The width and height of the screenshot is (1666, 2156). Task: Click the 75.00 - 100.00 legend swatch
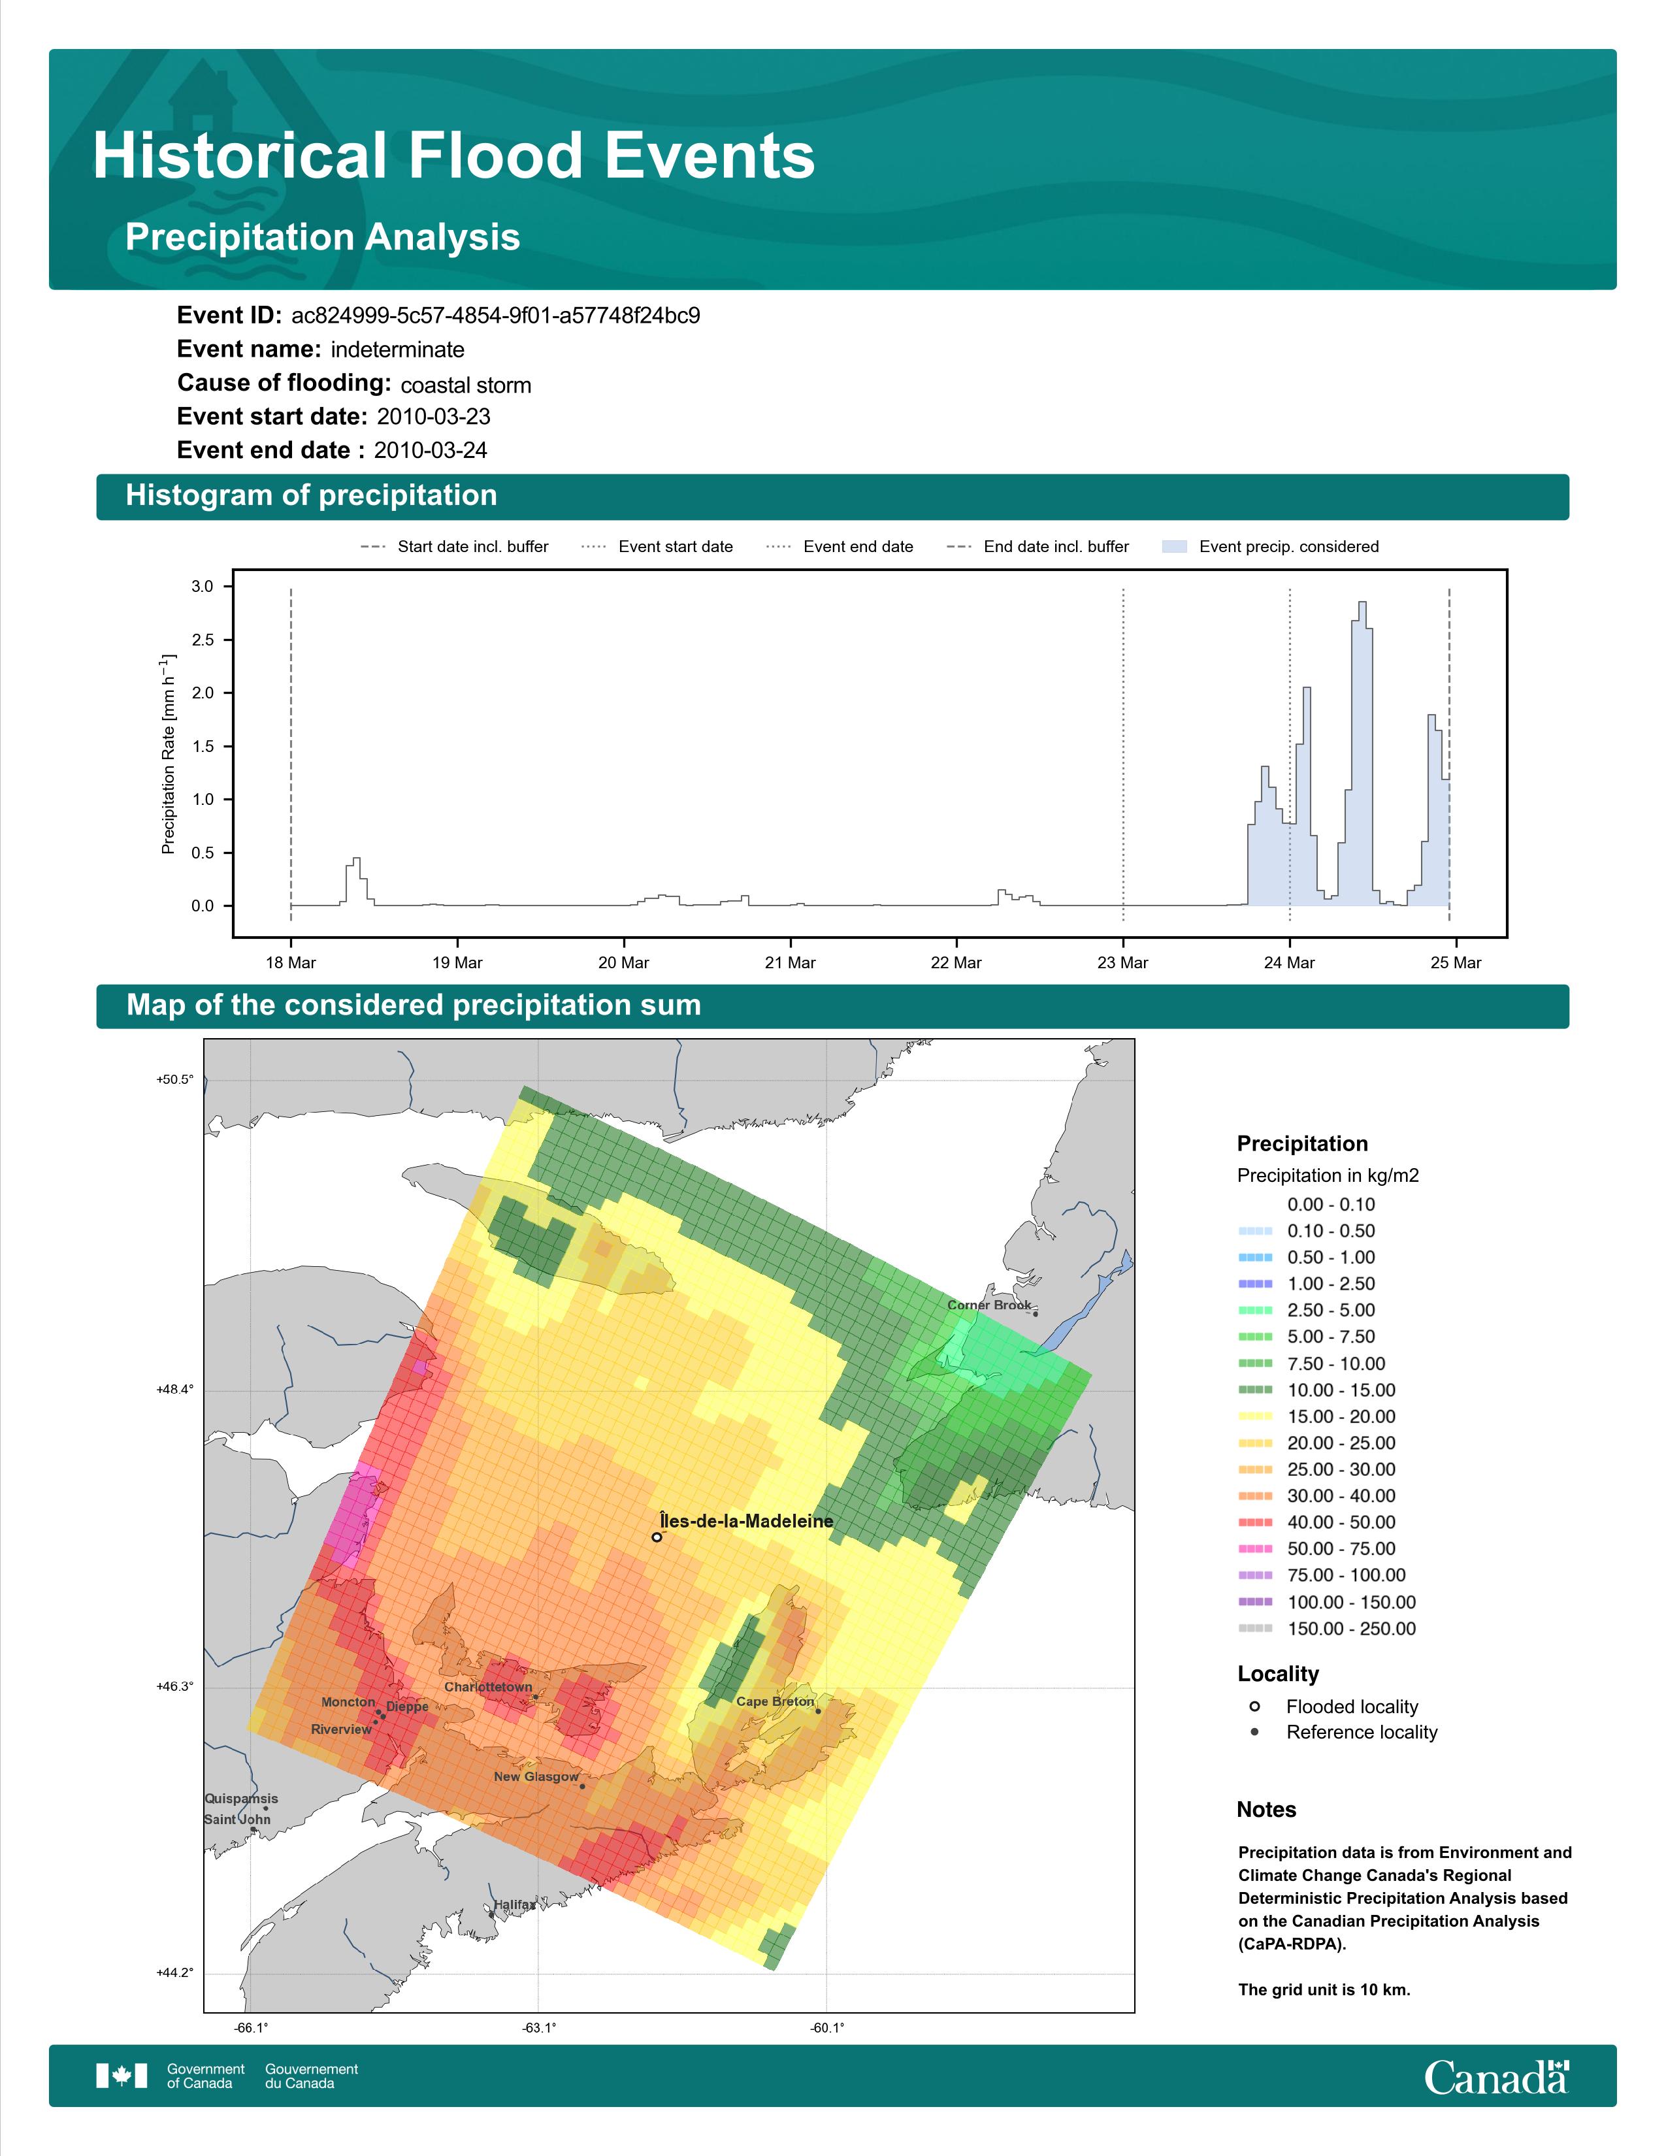[x=1254, y=1576]
